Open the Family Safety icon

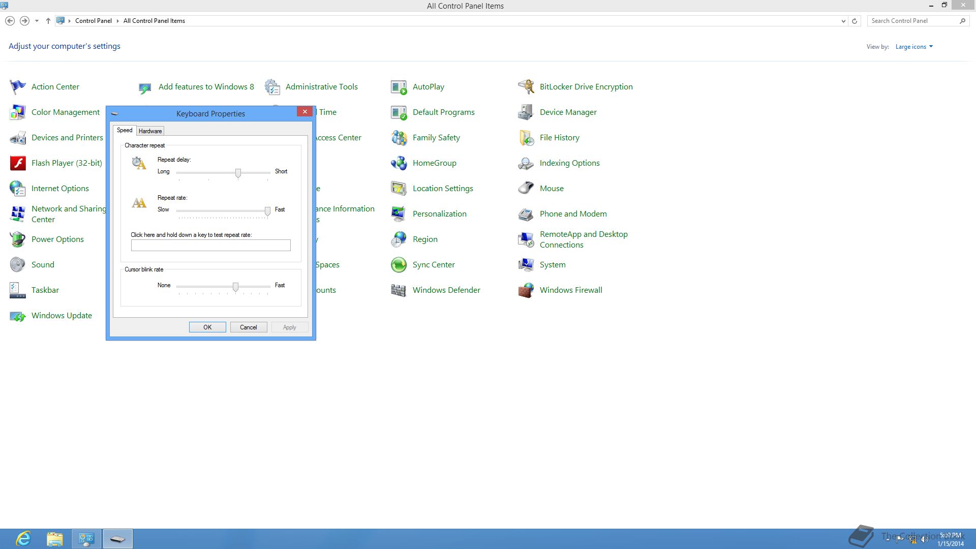pyautogui.click(x=399, y=138)
